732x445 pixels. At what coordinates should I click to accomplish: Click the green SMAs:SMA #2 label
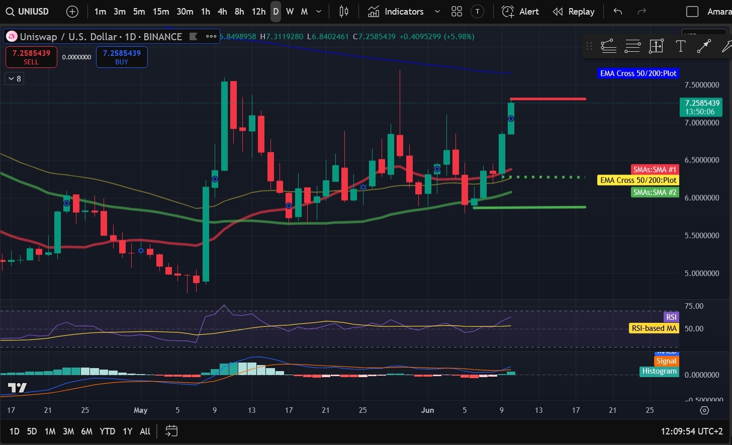(655, 192)
